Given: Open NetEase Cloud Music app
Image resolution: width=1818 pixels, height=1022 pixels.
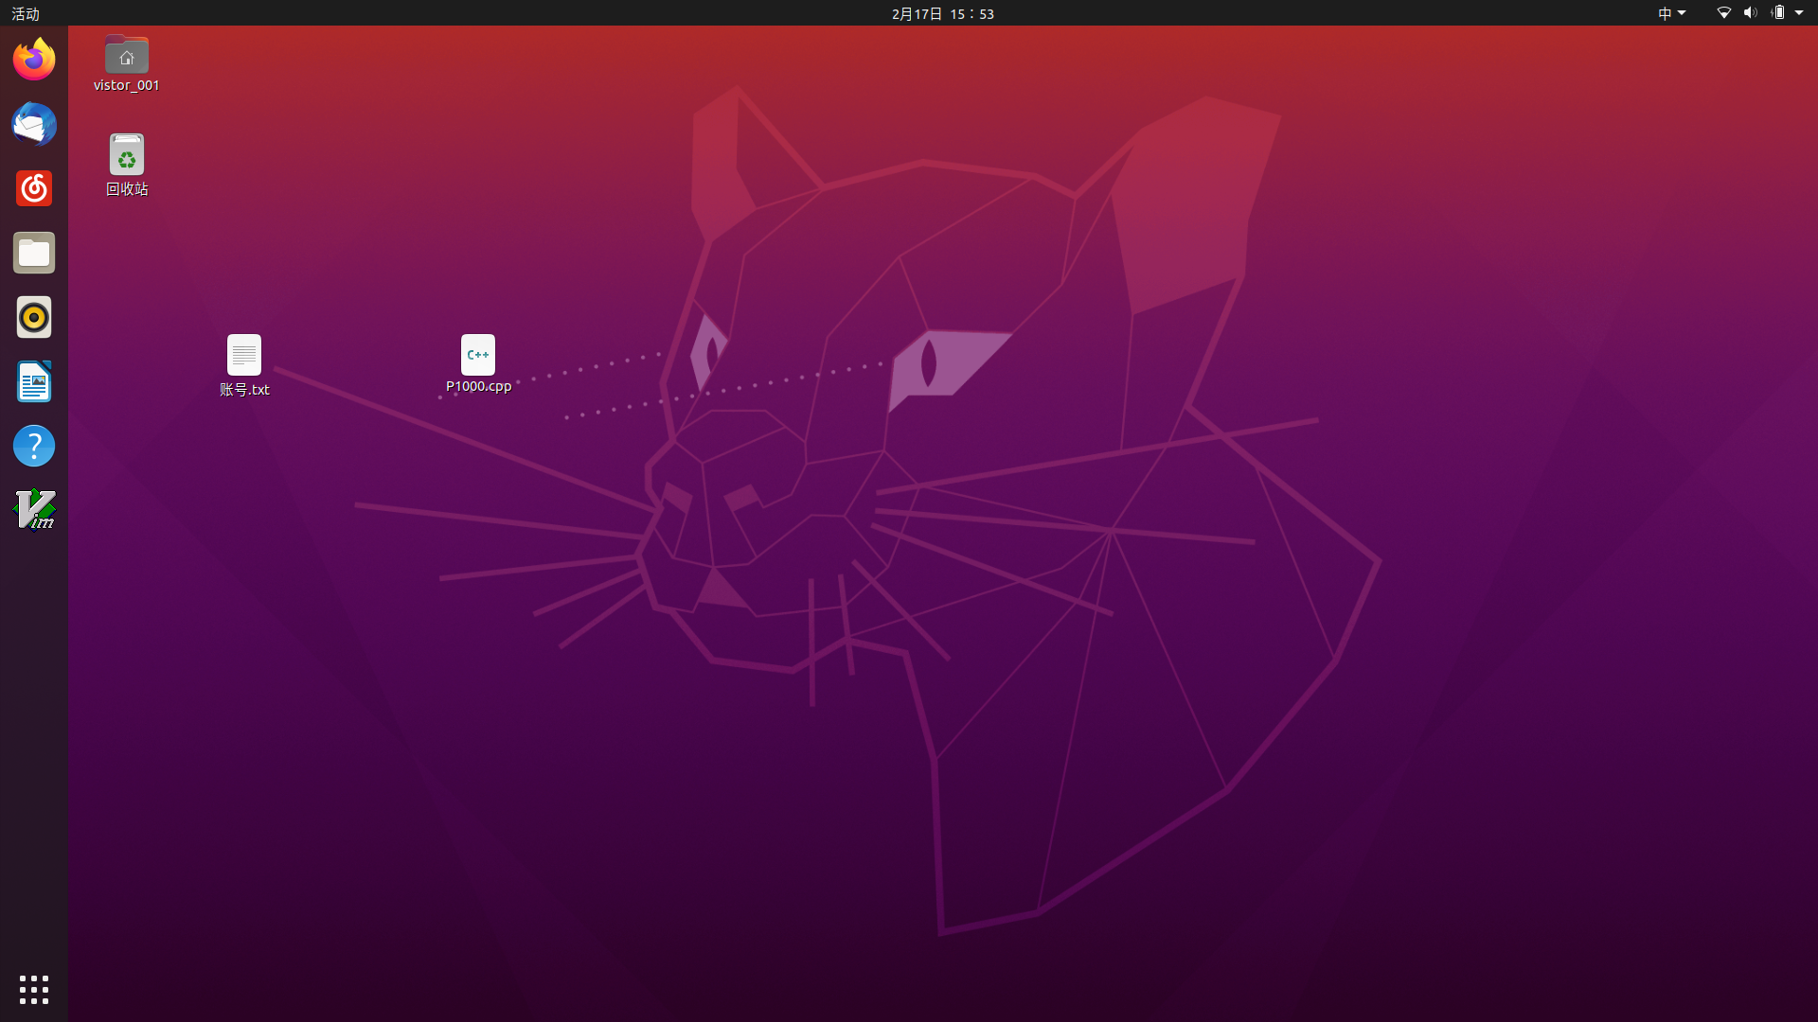Looking at the screenshot, I should point(34,188).
